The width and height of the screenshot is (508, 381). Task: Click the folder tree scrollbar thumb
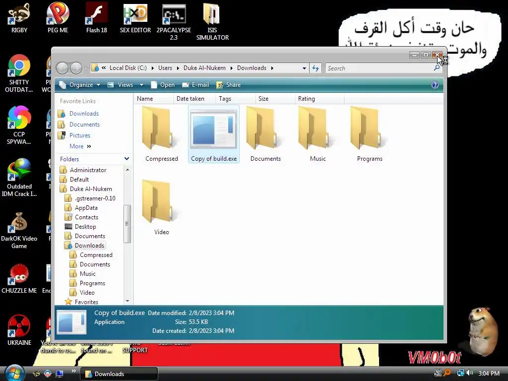tap(127, 224)
